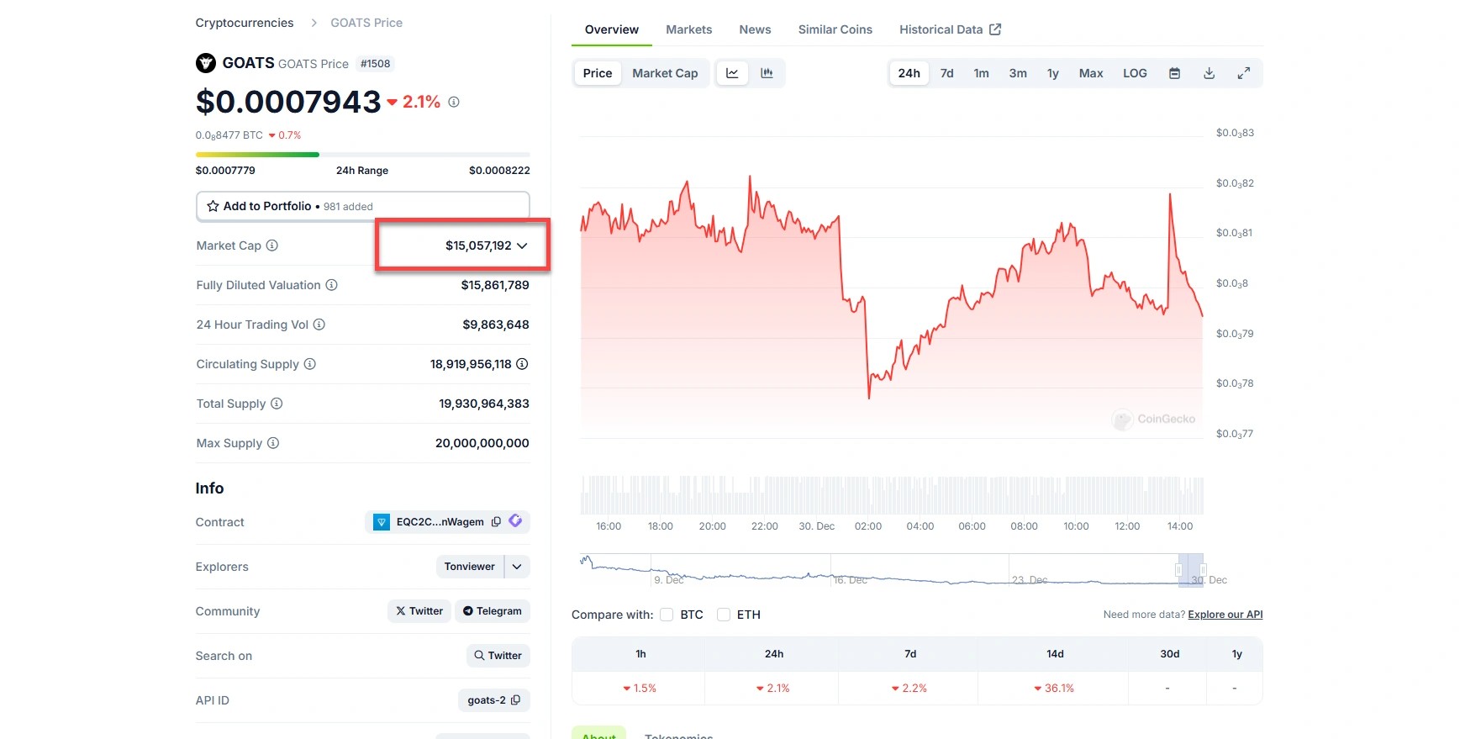Click the right handle of chart range slider
This screenshot has width=1465, height=739.
point(1203,570)
